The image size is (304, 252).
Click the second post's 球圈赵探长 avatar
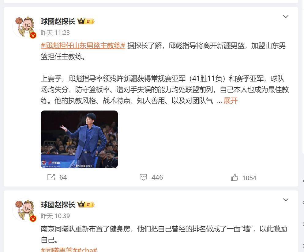pyautogui.click(x=24, y=210)
